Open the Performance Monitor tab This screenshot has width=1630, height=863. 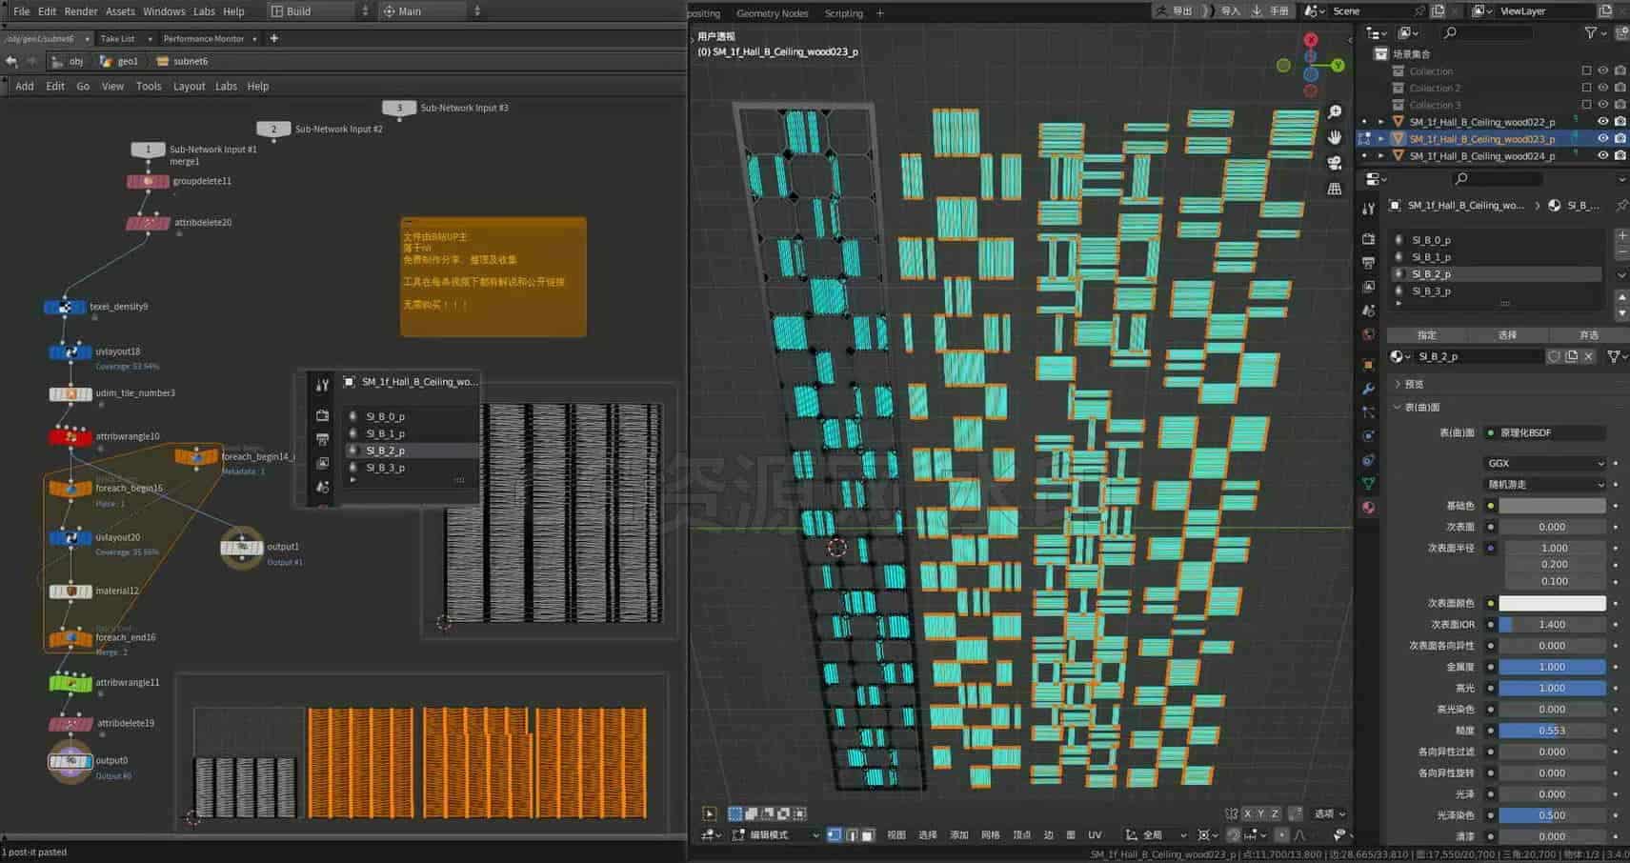(203, 39)
